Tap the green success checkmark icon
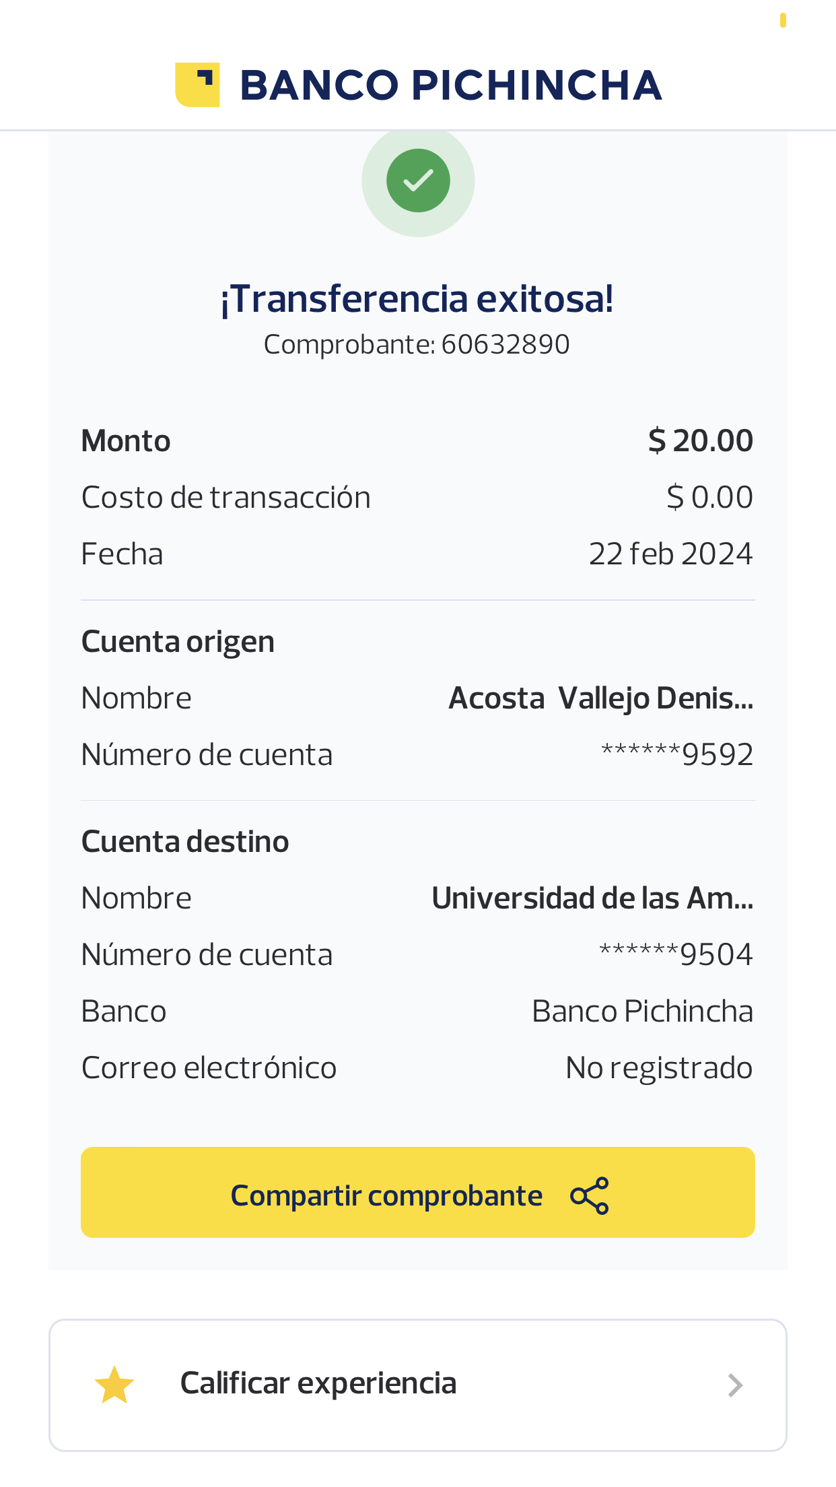Viewport: 836px width, 1487px height. 418,180
